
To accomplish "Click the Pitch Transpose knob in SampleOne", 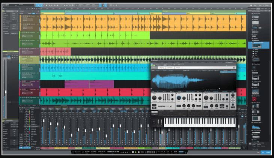I will (x=154, y=98).
